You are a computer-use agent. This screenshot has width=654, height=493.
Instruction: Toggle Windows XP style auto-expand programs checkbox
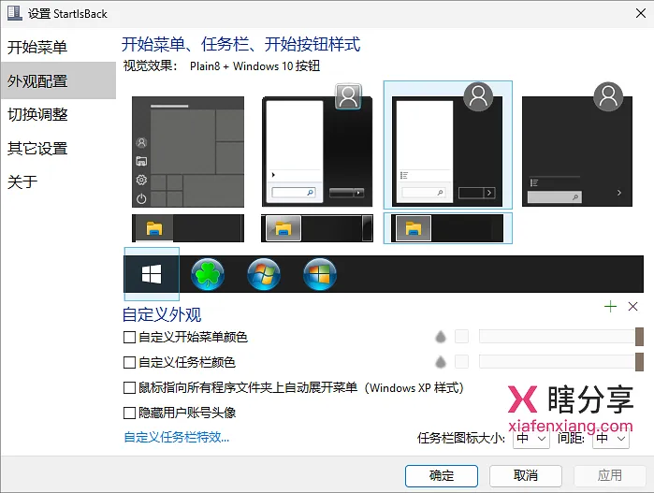coord(129,388)
